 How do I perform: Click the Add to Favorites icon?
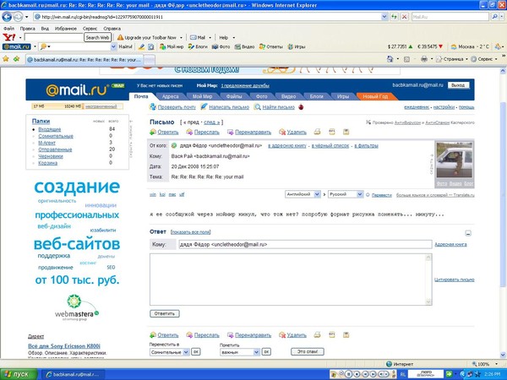(16, 59)
